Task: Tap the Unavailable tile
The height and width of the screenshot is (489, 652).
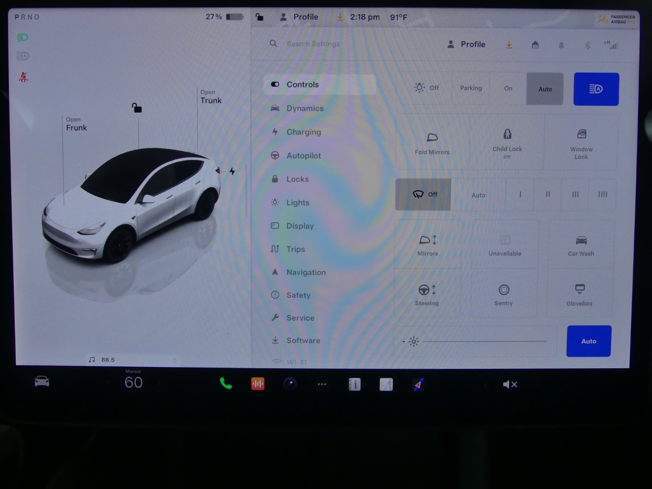Action: coord(505,245)
